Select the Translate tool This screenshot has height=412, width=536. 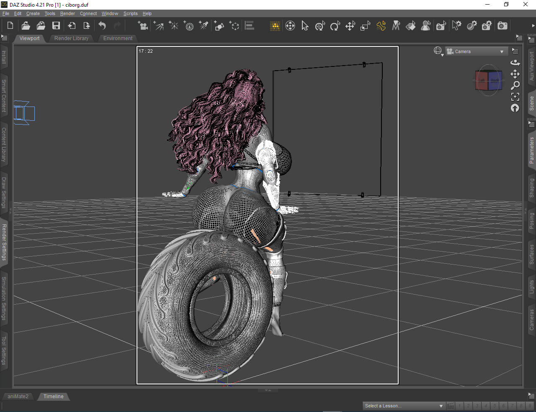(350, 26)
